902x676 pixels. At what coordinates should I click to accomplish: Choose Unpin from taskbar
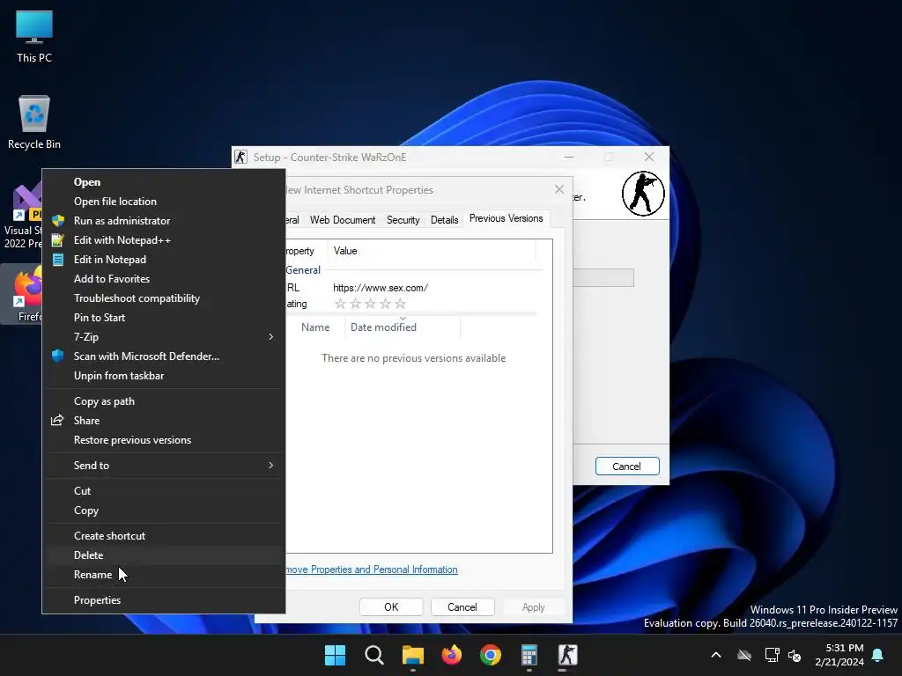click(163, 375)
